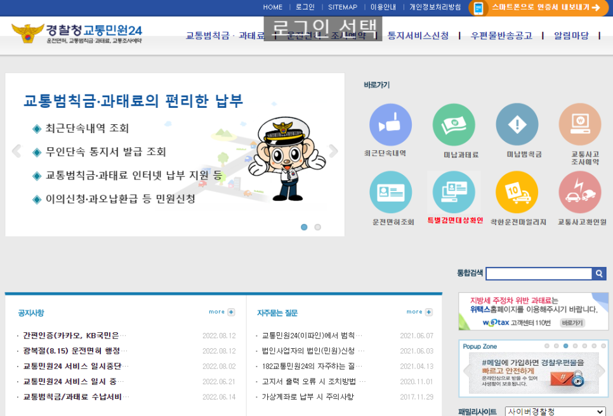Show next banner slide arrow

coord(333,151)
